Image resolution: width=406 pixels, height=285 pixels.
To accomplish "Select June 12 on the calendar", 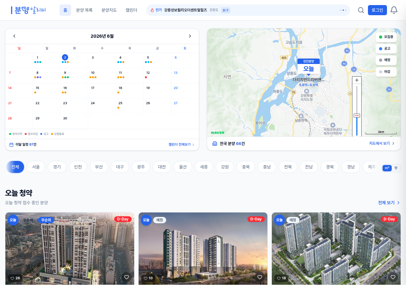I will (157, 75).
